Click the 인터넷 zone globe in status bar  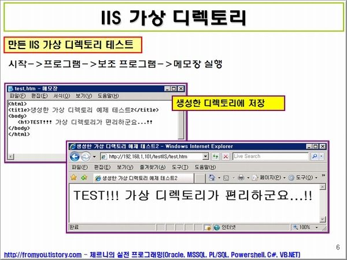[x=217, y=227]
